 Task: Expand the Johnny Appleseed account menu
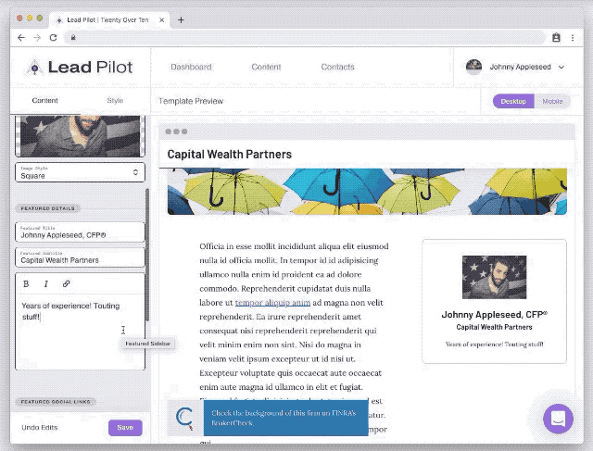coord(515,67)
